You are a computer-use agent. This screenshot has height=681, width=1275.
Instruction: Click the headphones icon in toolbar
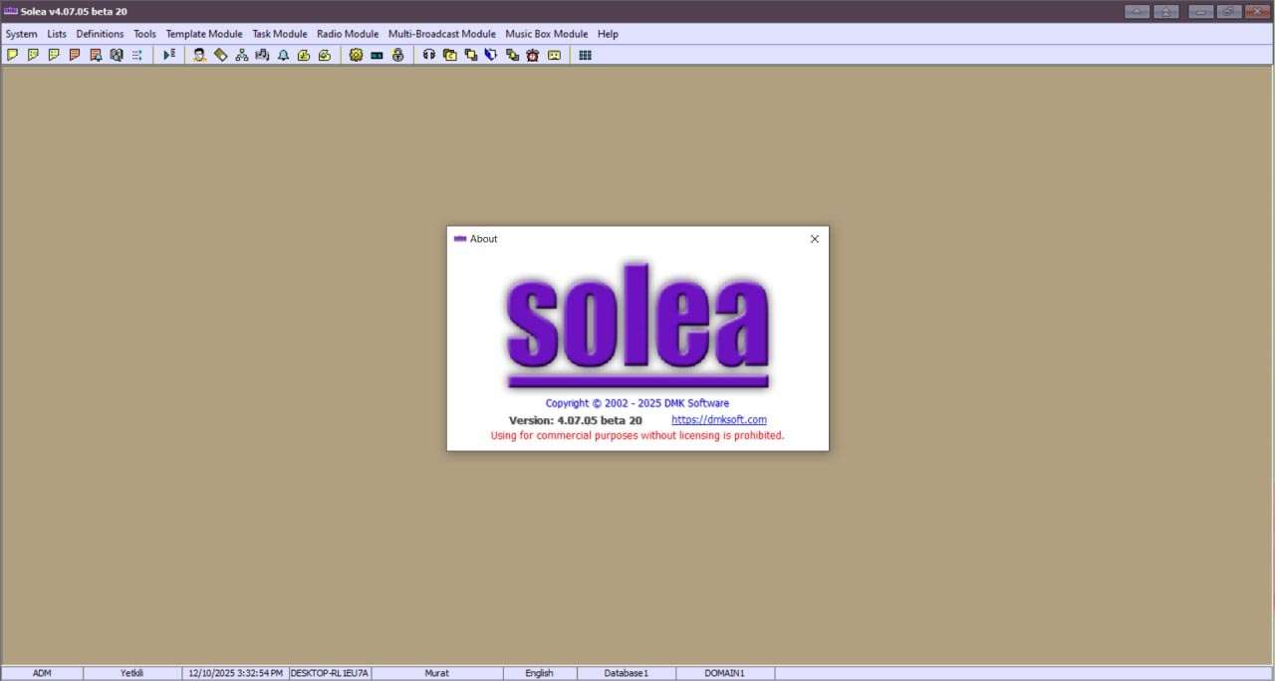(x=429, y=55)
